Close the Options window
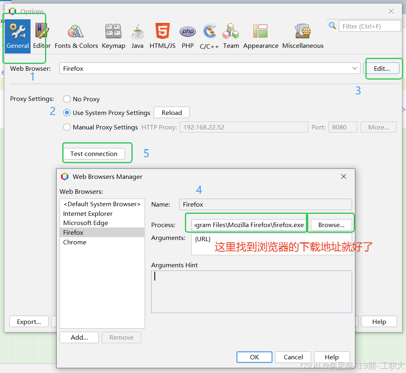This screenshot has height=373, width=406. 391,11
